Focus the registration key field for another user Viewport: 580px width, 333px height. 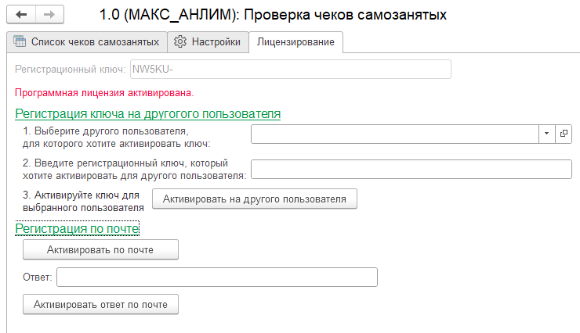(x=411, y=169)
